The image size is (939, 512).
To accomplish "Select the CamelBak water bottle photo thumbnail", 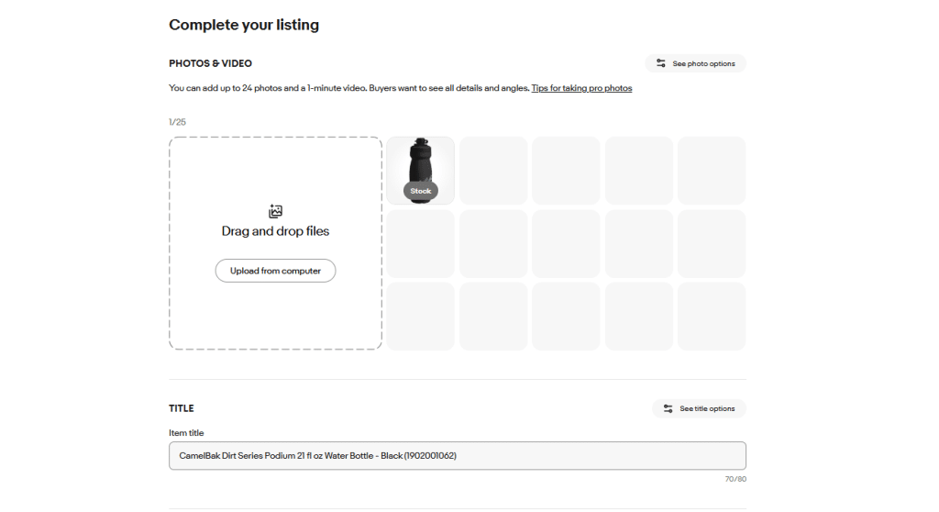I will (420, 163).
